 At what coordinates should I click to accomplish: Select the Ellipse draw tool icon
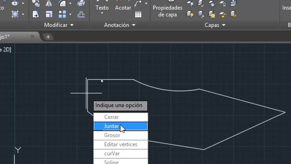click(15, 3)
